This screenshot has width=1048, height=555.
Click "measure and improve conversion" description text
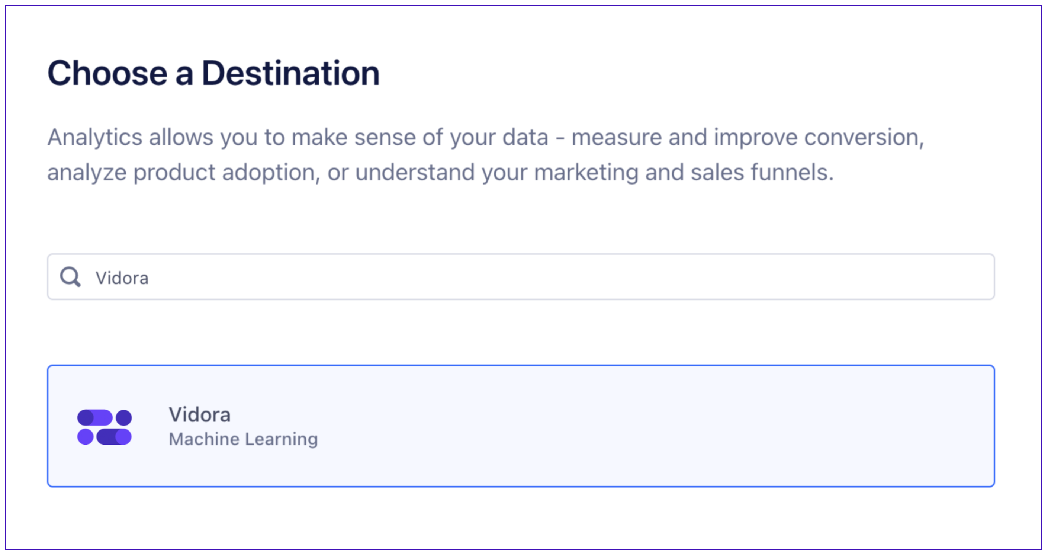[748, 137]
